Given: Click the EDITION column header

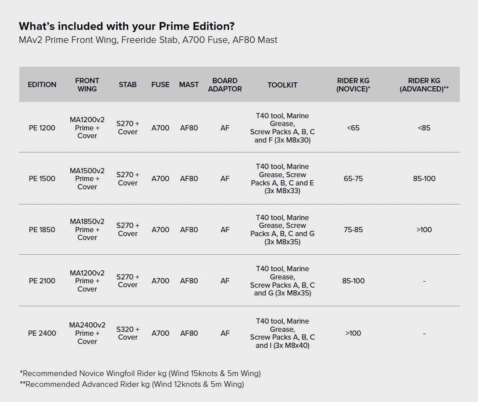Looking at the screenshot, I should click(x=42, y=84).
